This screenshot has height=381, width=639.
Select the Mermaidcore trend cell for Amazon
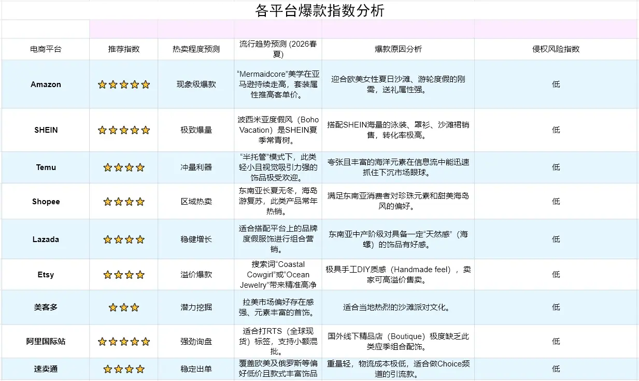(x=278, y=84)
